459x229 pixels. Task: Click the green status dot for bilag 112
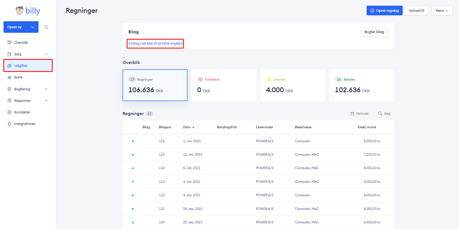click(x=133, y=195)
